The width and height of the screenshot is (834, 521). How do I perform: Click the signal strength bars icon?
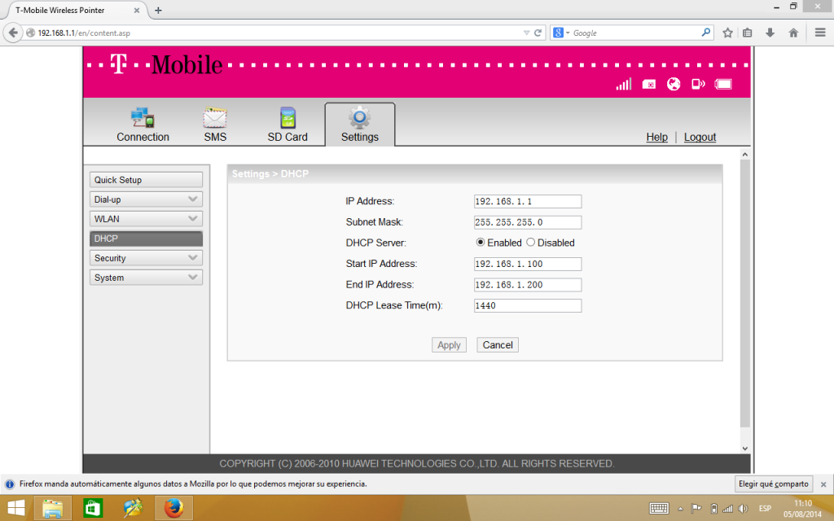[x=624, y=84]
